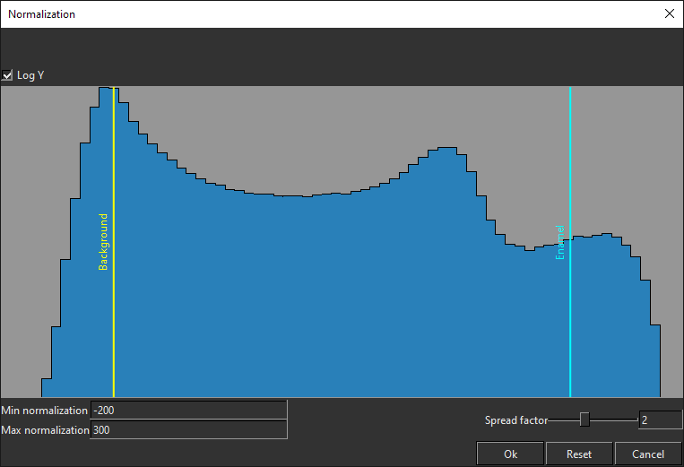Click the slider track right of the handle
The image size is (684, 467).
[613, 419]
